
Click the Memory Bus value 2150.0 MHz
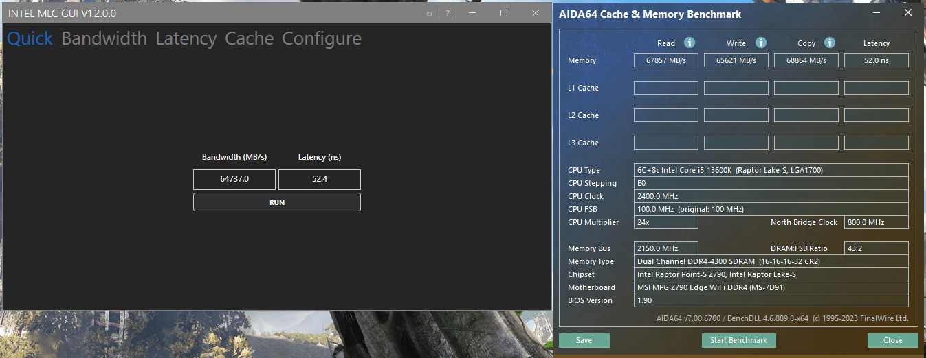click(666, 248)
